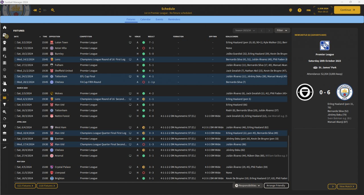Viewport: 364px width, 195px height.
Task: Click the TV icon on Luton Town row
Action: point(130,43)
